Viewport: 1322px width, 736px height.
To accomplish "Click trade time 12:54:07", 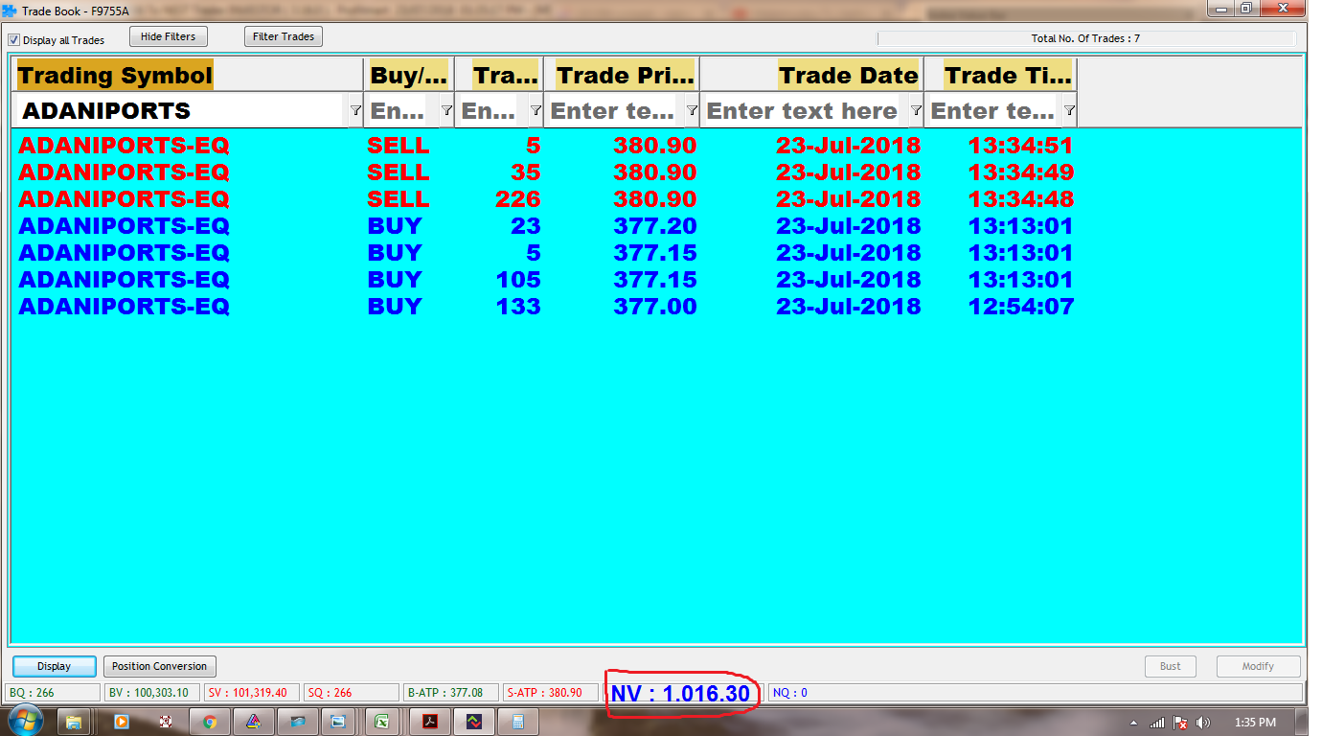I will [1020, 307].
